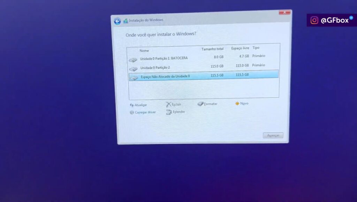Select the Estender link

click(x=179, y=112)
